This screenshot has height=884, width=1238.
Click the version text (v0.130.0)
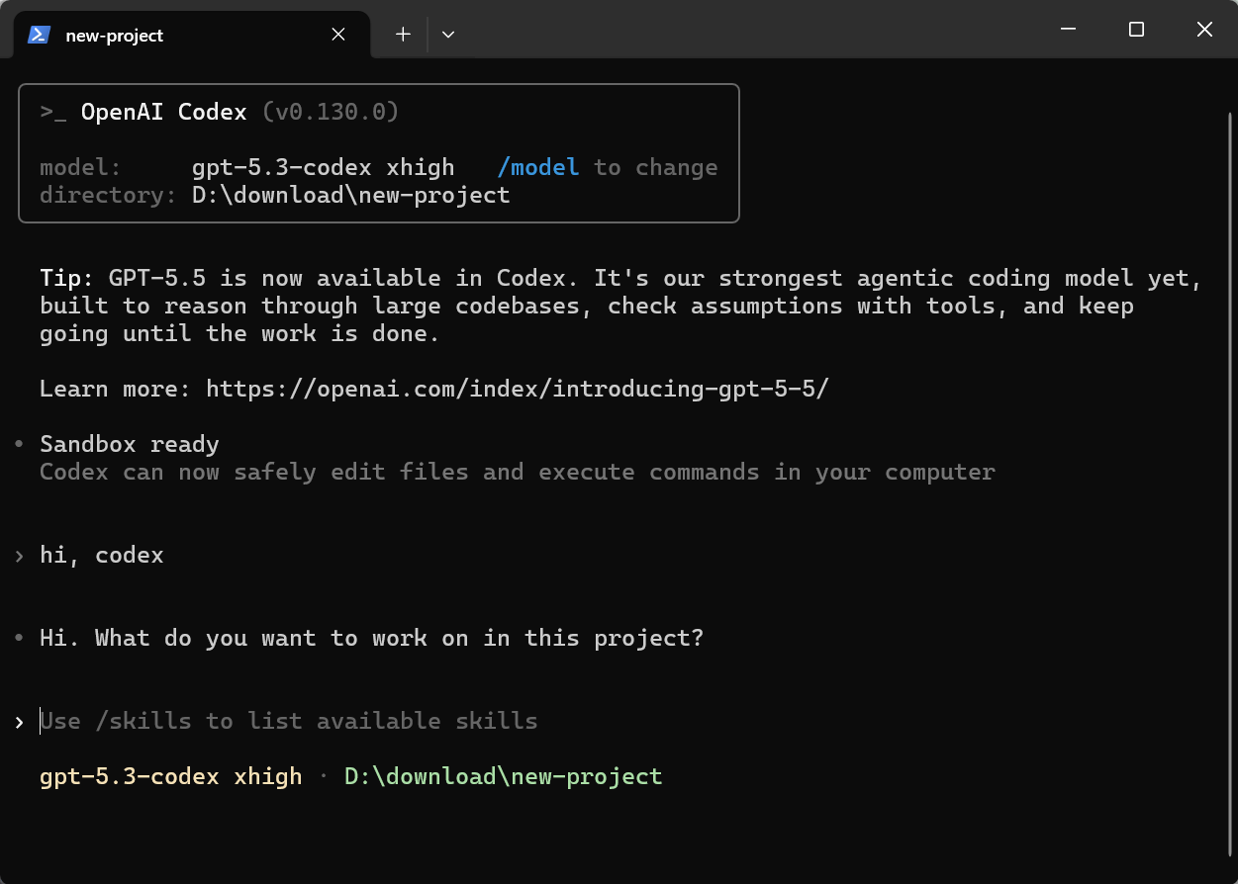pyautogui.click(x=331, y=112)
